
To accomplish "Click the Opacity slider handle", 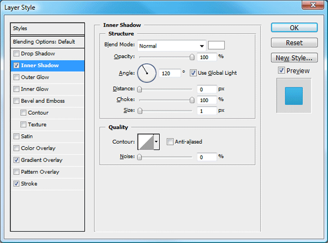I will 192,57.
